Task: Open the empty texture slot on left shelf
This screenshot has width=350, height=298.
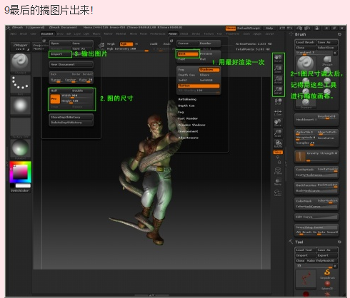Action: [x=20, y=128]
